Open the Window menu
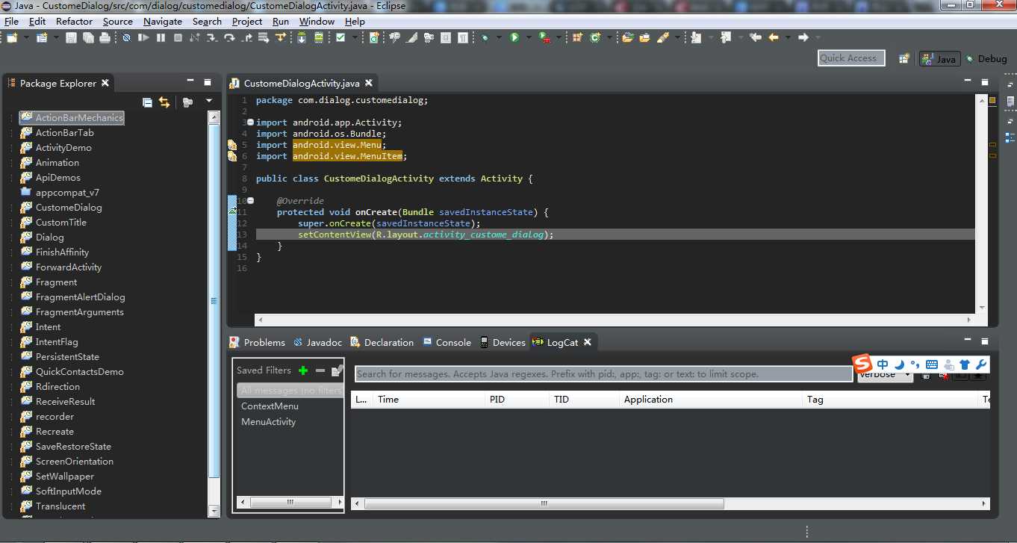 tap(317, 21)
